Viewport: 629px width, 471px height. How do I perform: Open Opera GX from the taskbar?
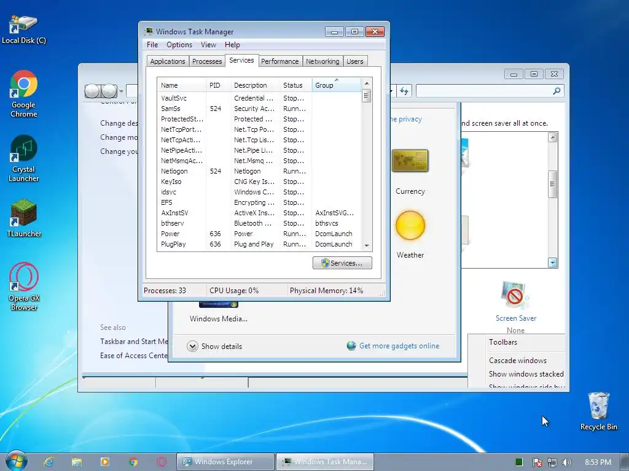(162, 462)
